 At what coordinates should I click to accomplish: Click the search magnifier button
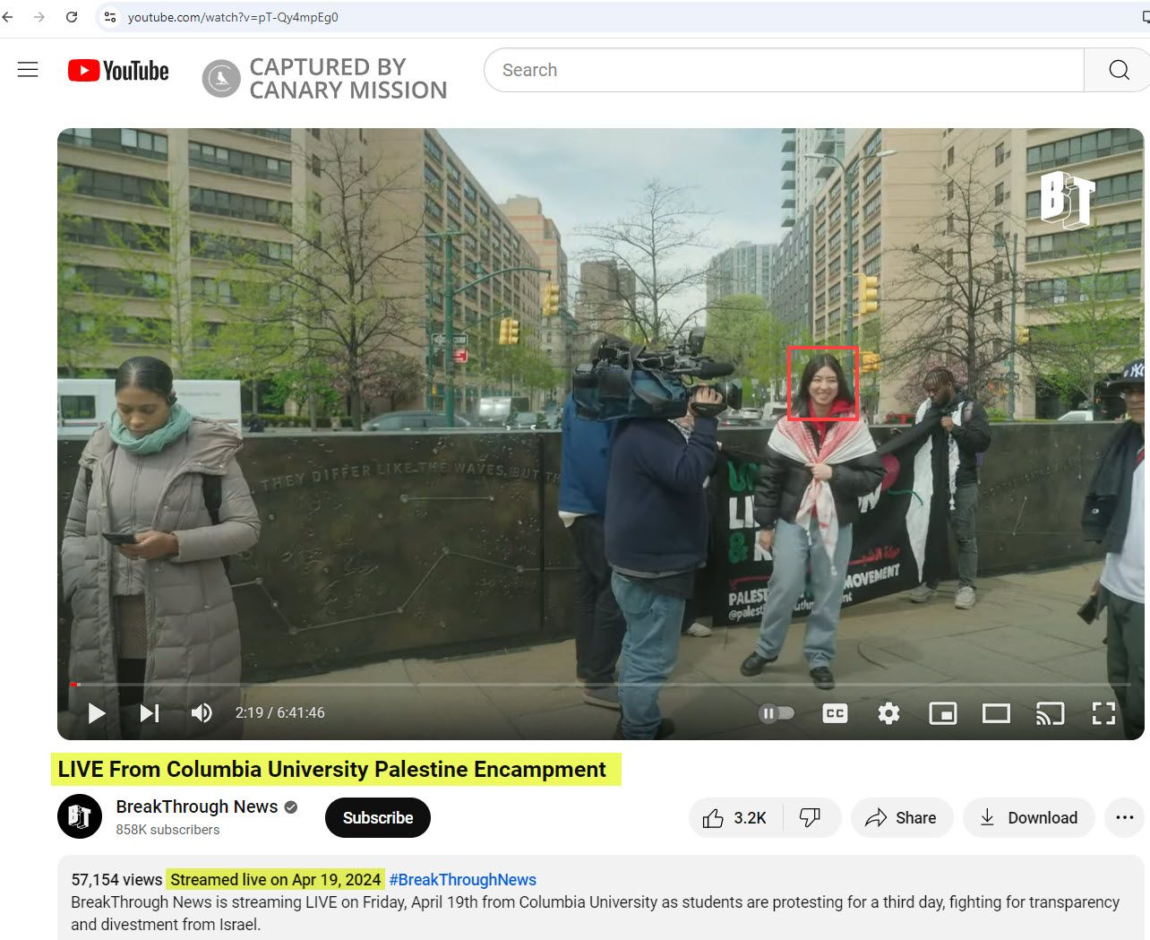click(x=1118, y=70)
